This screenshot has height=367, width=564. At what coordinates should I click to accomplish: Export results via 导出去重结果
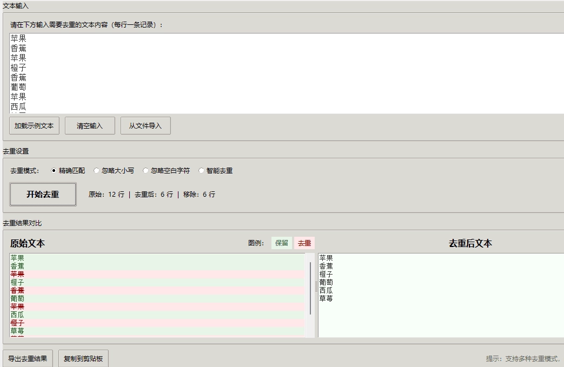[28, 358]
